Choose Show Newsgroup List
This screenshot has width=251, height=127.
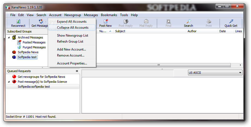(x=72, y=36)
